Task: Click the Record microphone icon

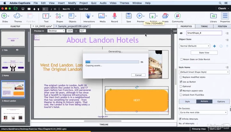Action: click(x=114, y=16)
